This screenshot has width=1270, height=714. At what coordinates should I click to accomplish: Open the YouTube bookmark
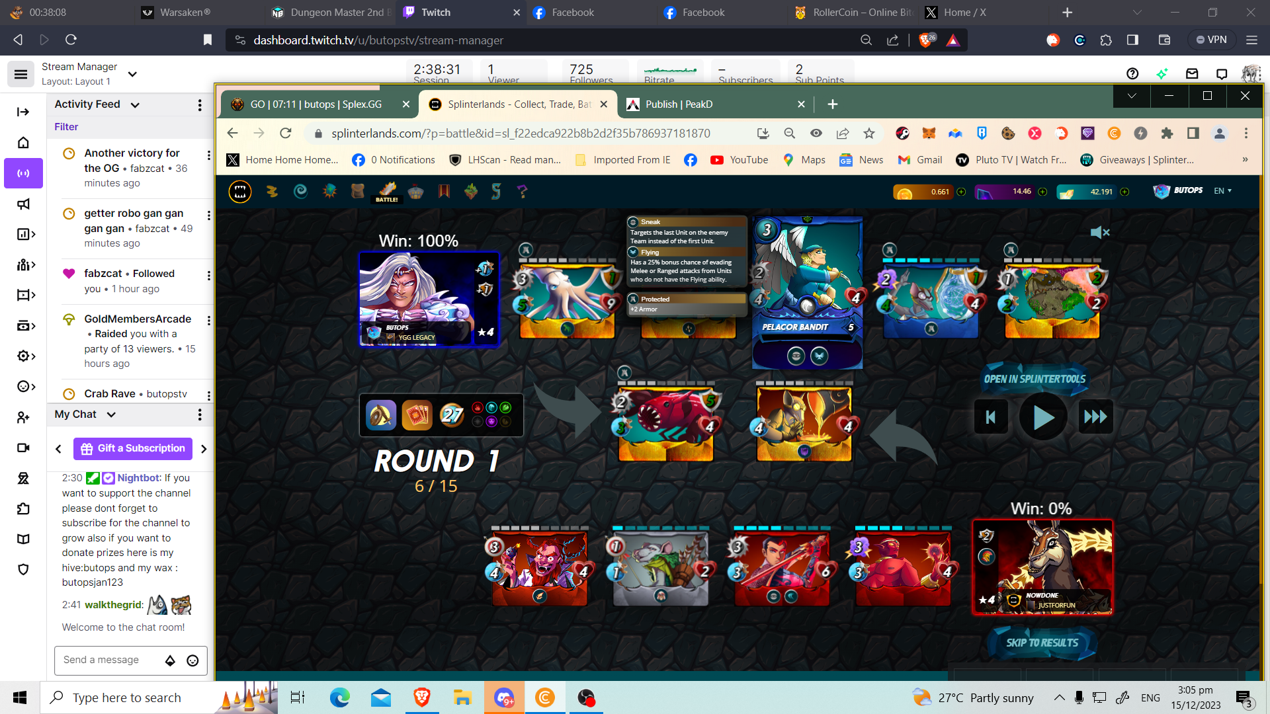click(x=739, y=160)
